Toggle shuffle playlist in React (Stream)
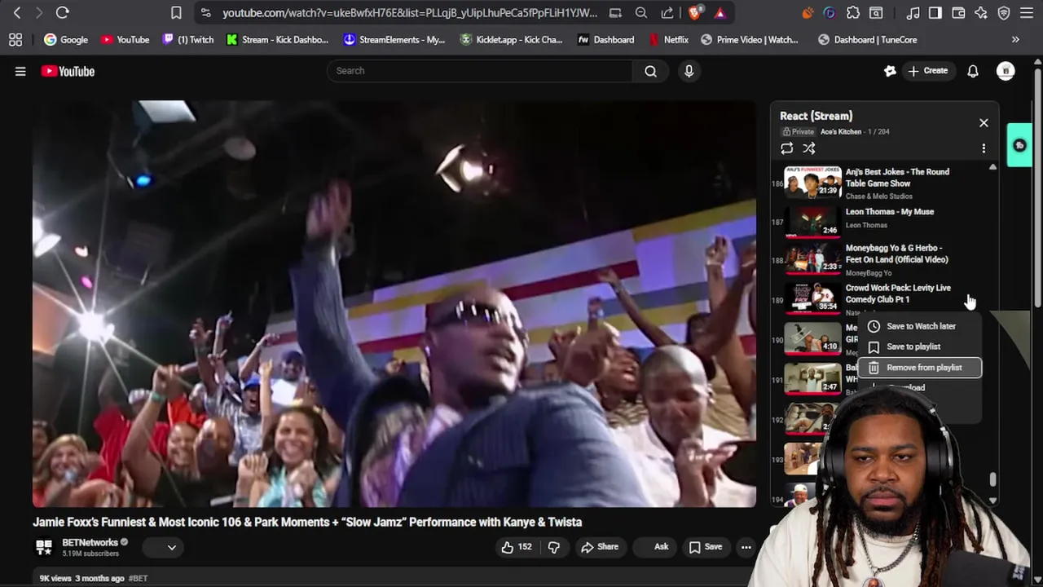 [x=808, y=148]
